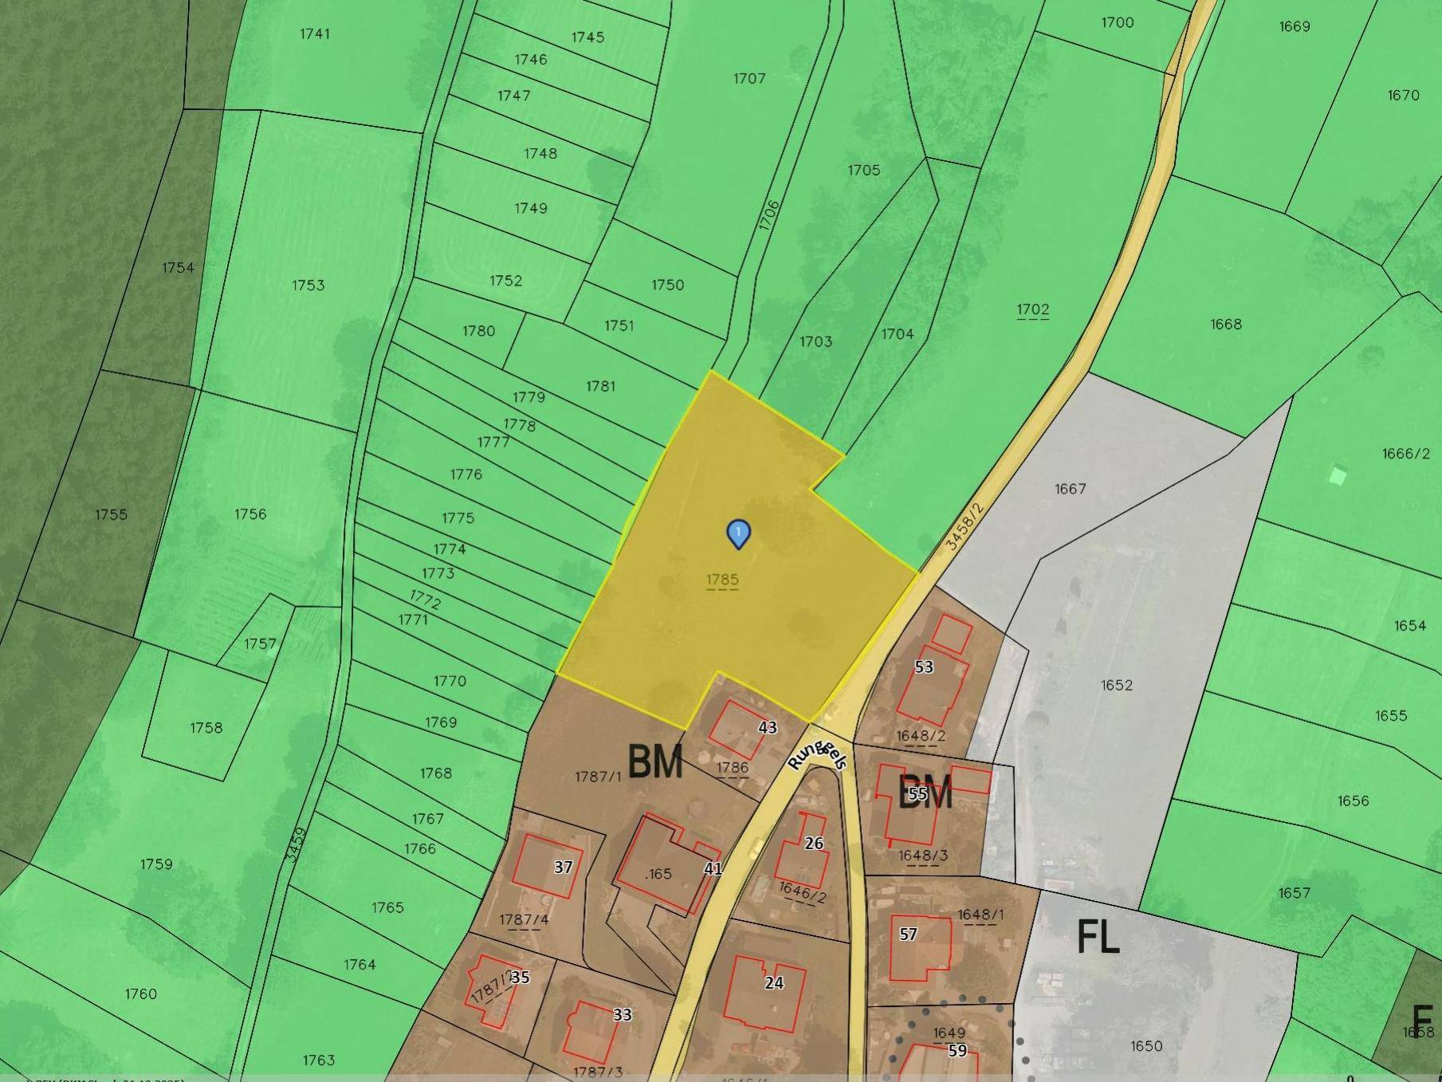The height and width of the screenshot is (1082, 1442).
Task: Click parcel label 1707
Action: coord(749,78)
